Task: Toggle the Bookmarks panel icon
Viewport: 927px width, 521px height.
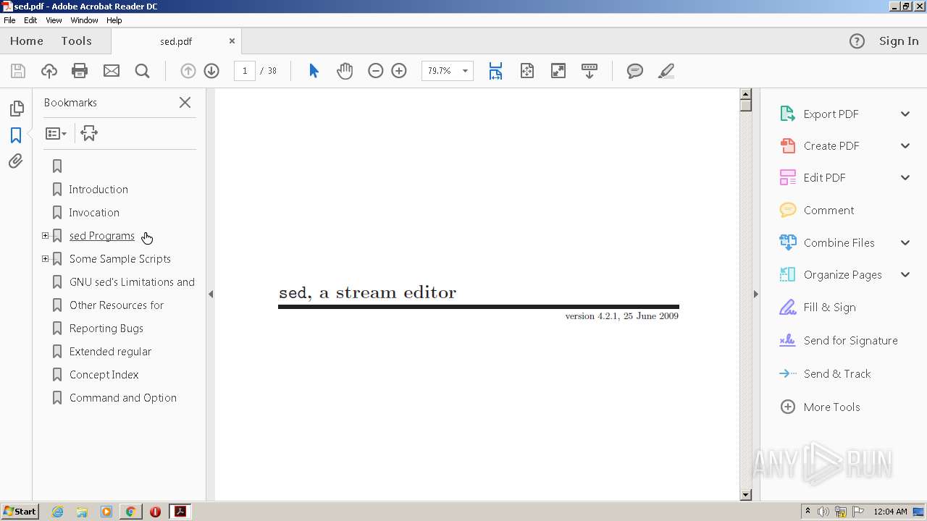Action: [16, 135]
